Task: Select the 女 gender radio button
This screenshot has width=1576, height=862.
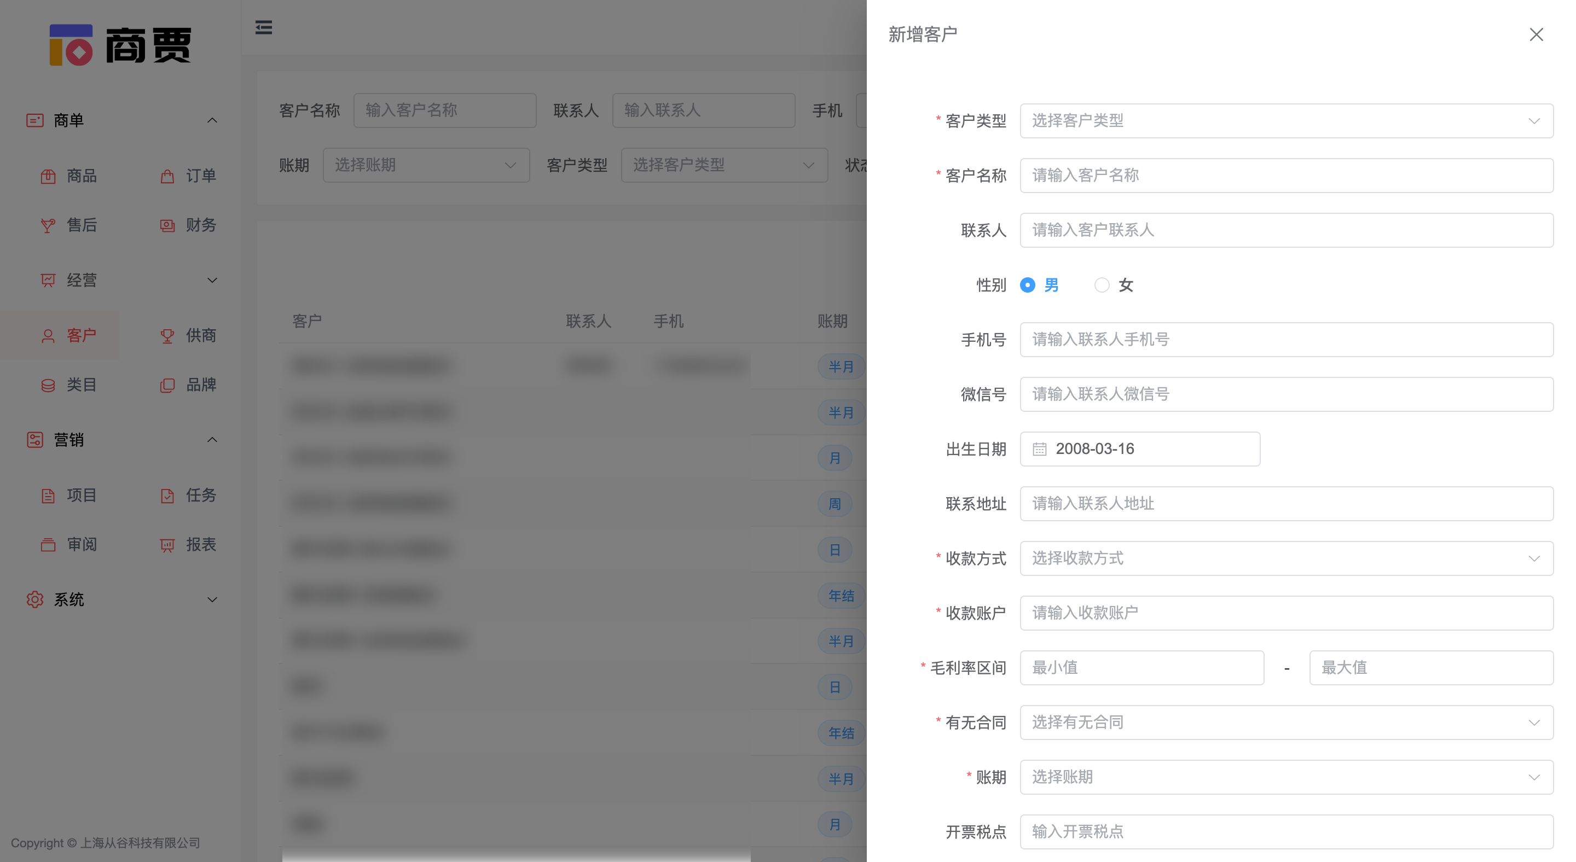Action: point(1103,285)
